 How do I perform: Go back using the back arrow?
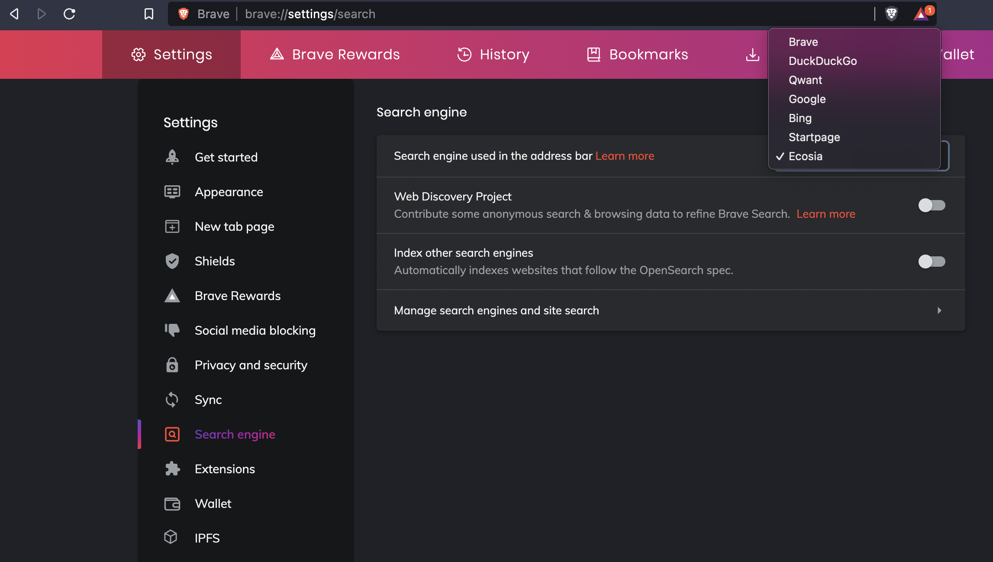pyautogui.click(x=14, y=14)
